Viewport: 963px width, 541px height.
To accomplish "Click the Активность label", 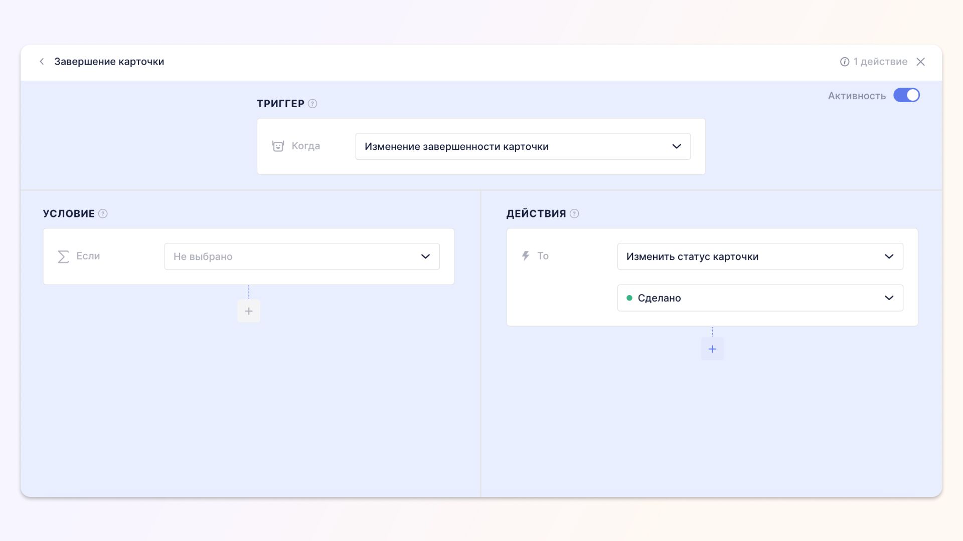I will click(857, 96).
